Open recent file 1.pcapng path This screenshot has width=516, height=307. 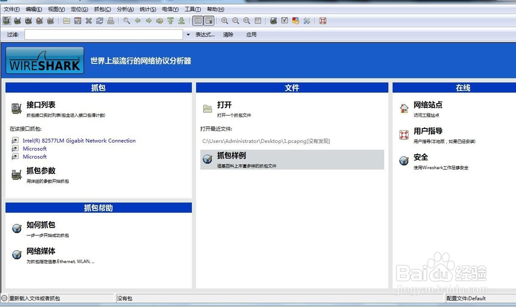click(266, 141)
